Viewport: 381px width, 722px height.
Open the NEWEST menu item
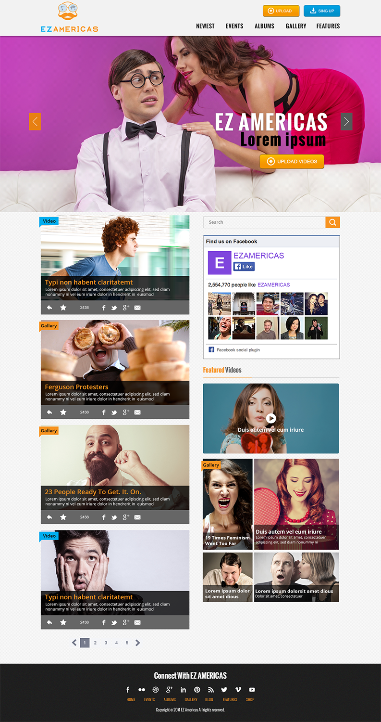coord(205,26)
